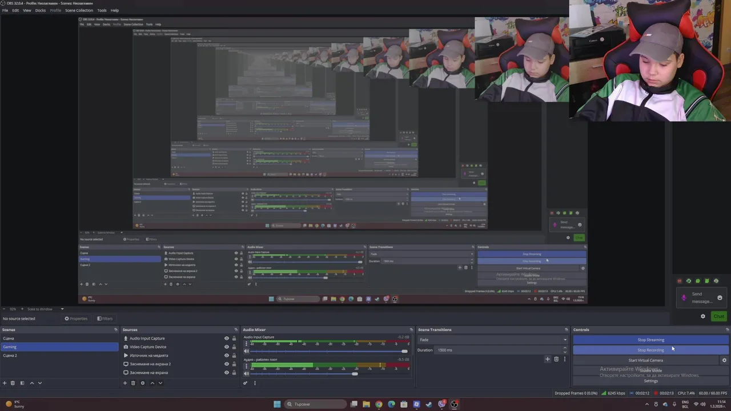Open Audio Input Capture track options menu

coord(246,344)
